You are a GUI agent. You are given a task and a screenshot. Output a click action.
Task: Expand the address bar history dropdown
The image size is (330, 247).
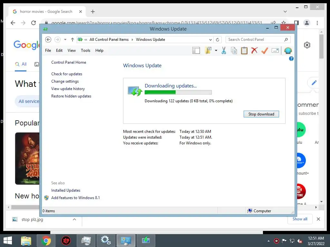click(210, 40)
